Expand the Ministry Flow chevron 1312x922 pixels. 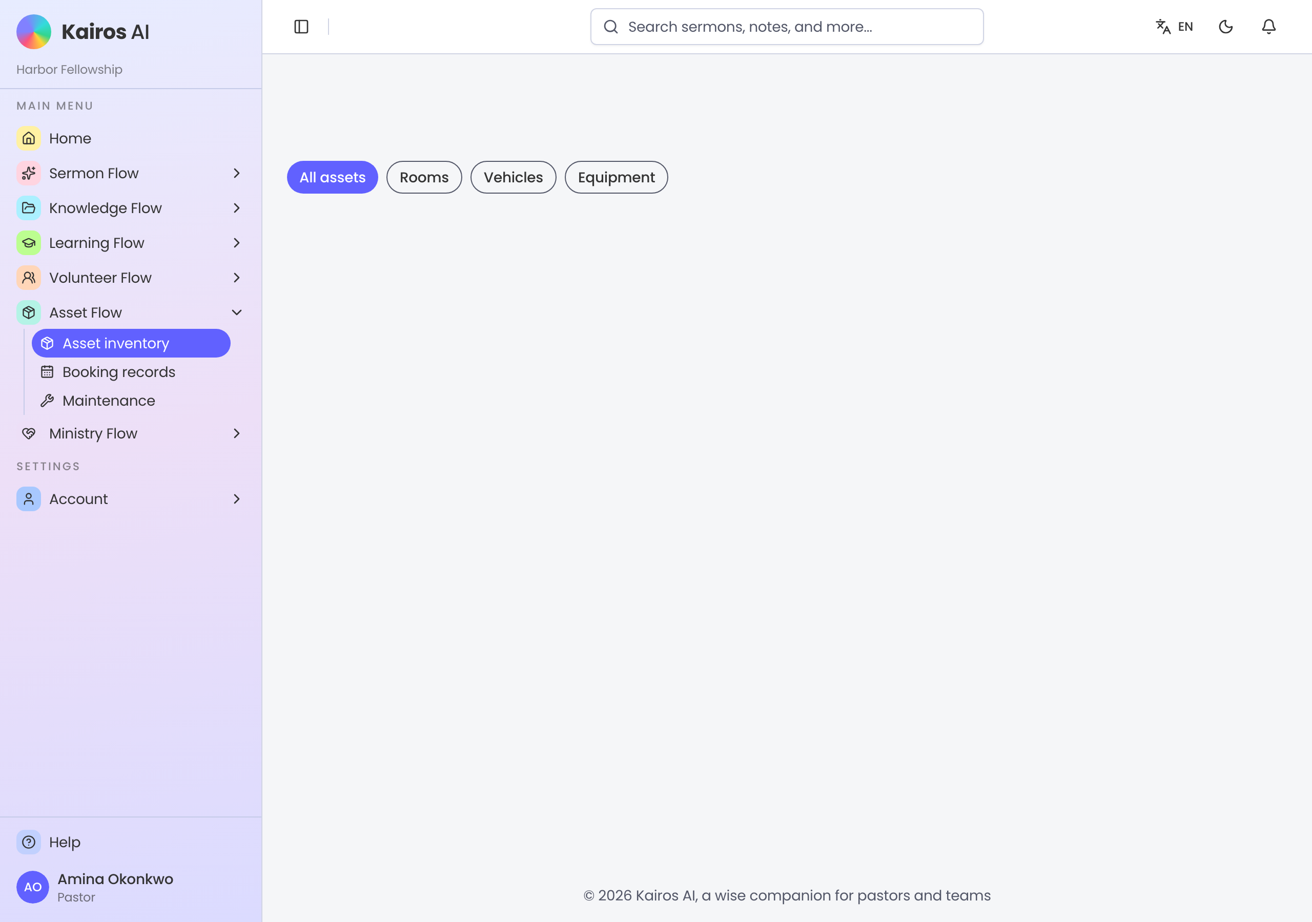pos(237,433)
